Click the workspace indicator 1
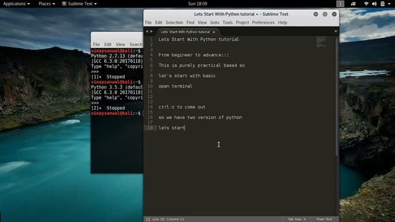Screen dimensions: 395x222 point(340,4)
